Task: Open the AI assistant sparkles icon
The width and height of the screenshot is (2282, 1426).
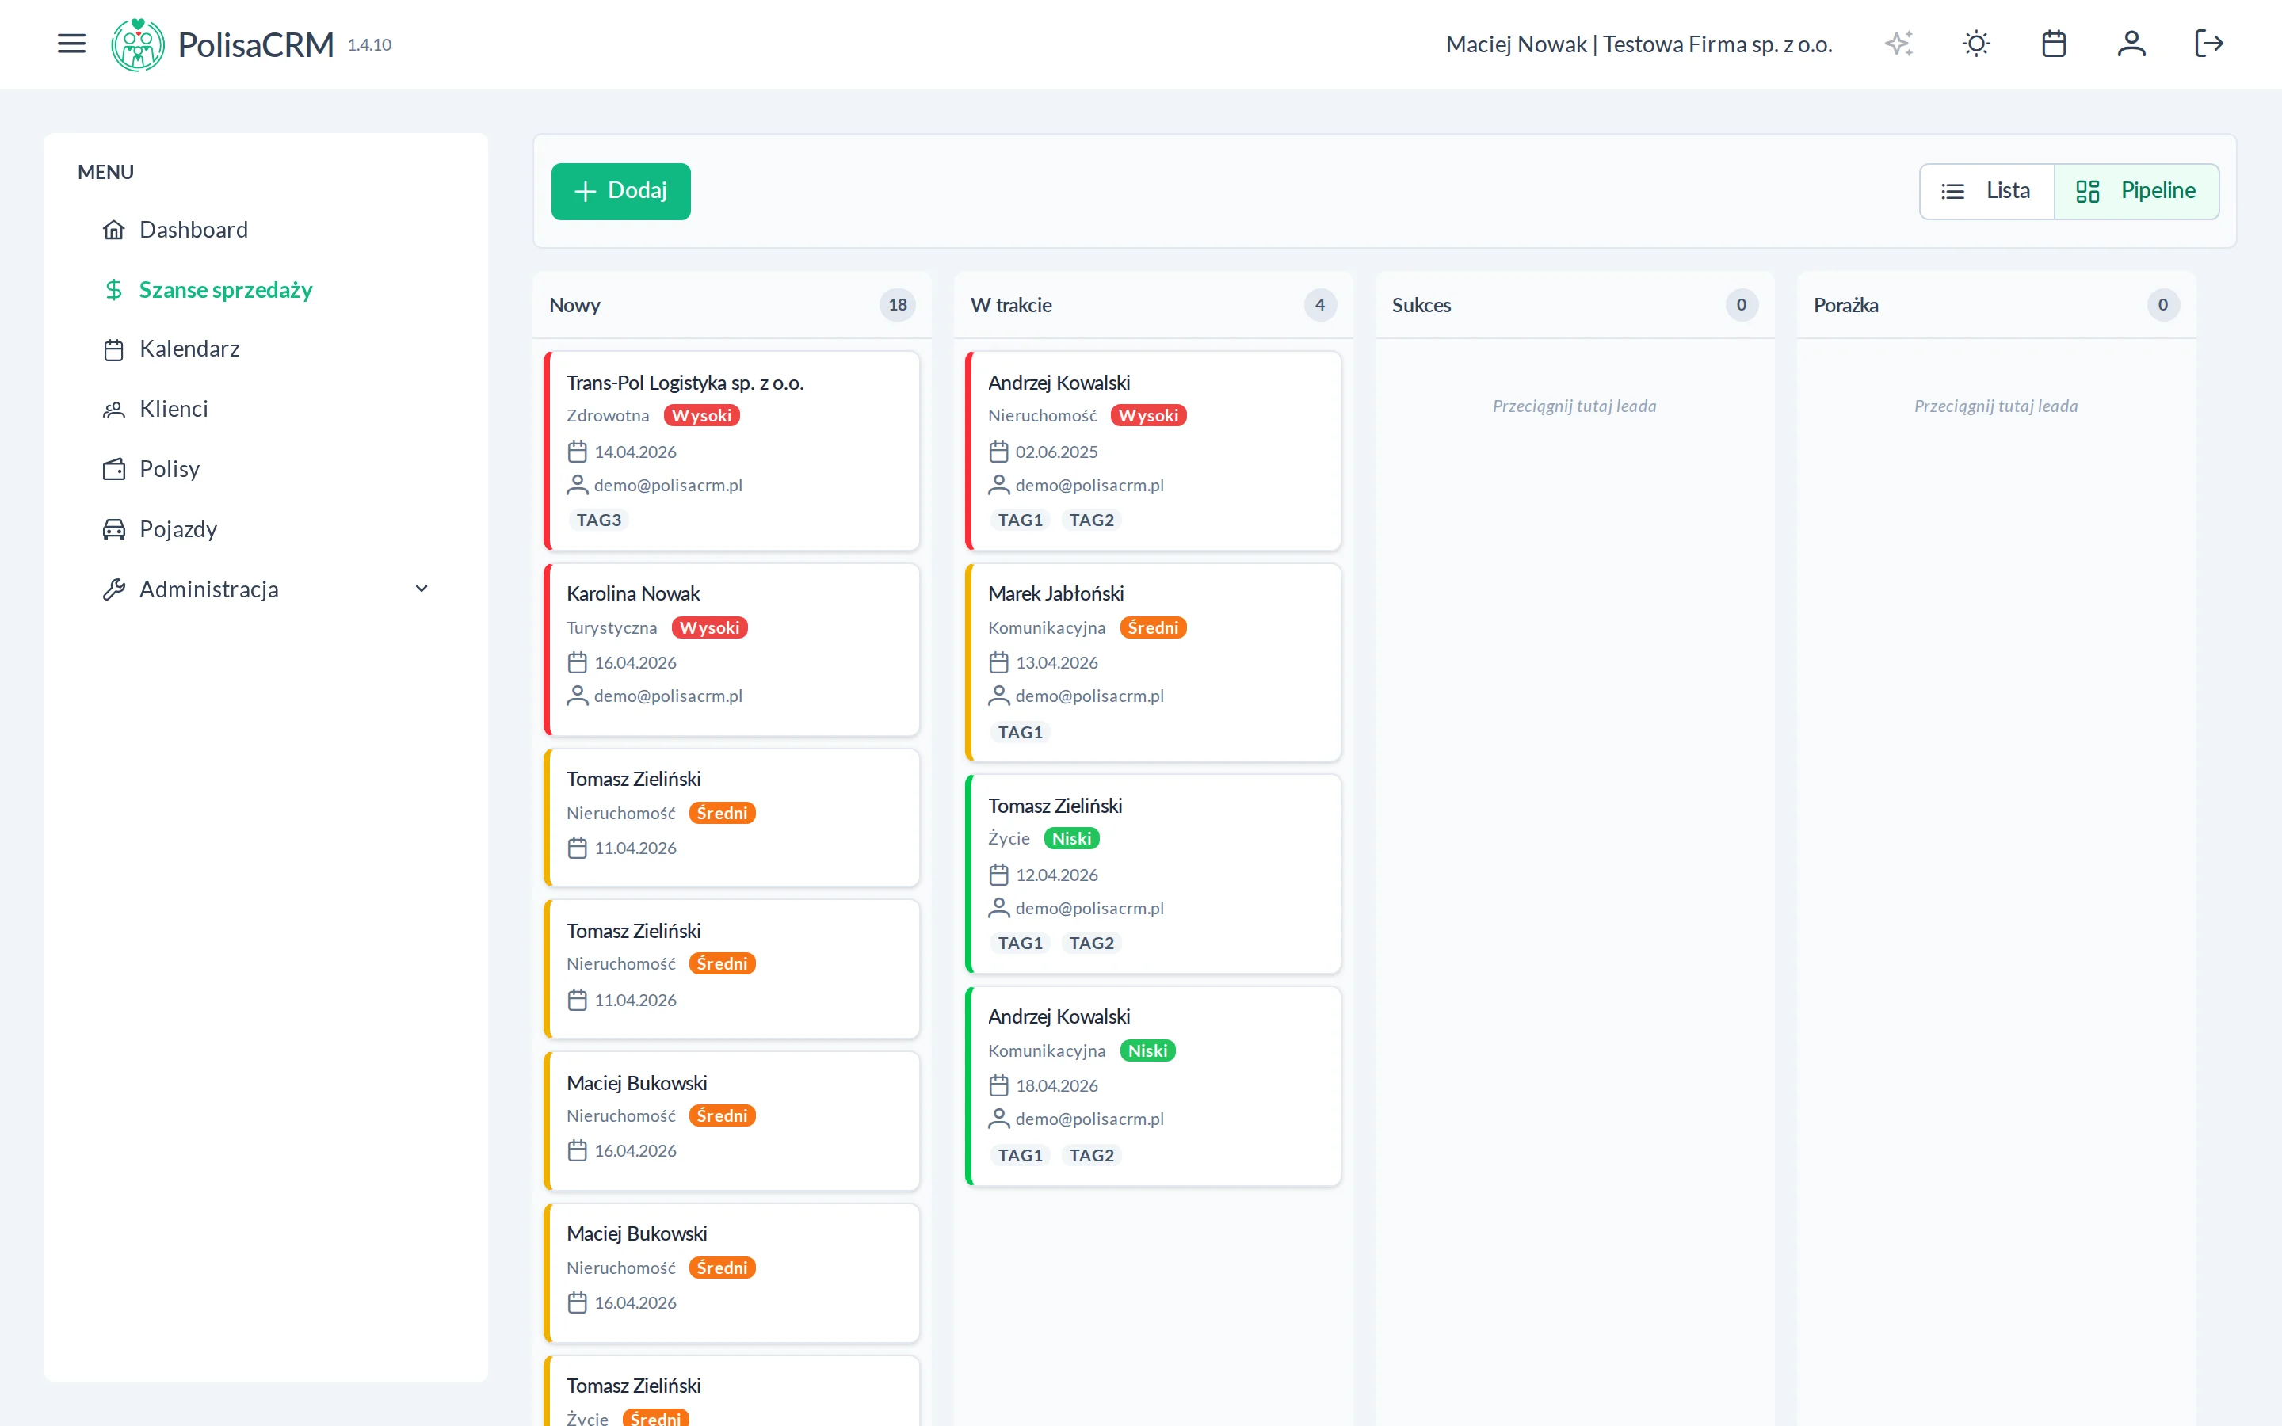Action: coord(1898,44)
